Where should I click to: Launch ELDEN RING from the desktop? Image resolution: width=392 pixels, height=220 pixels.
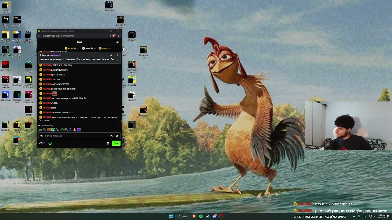6,51
